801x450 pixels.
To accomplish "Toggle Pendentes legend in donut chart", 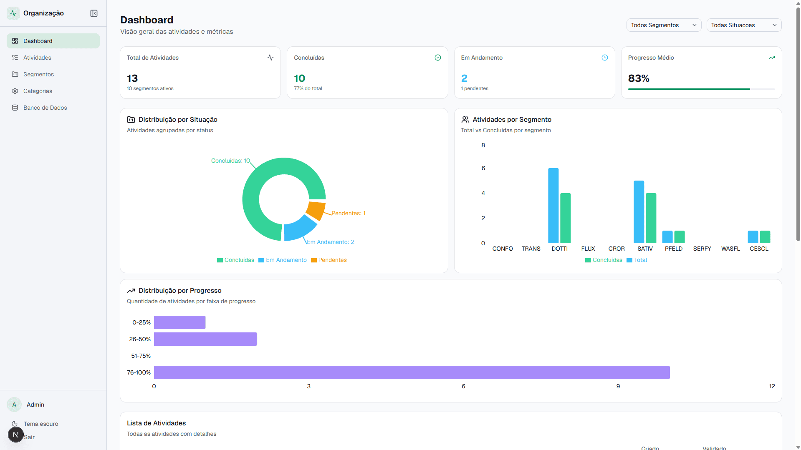I will (x=329, y=260).
